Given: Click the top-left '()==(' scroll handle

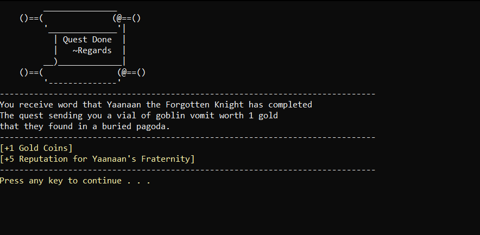Looking at the screenshot, I should coord(31,18).
